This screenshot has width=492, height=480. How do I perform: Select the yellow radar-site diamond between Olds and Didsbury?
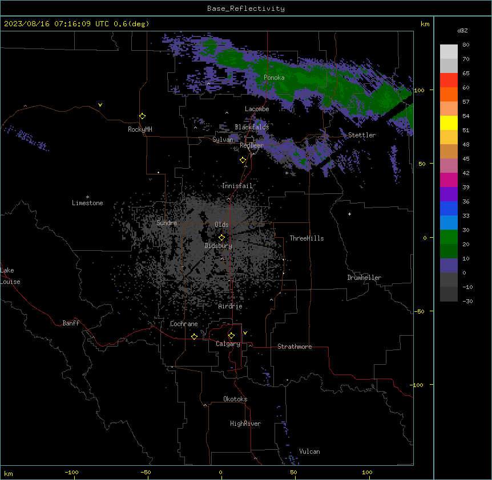click(x=221, y=238)
